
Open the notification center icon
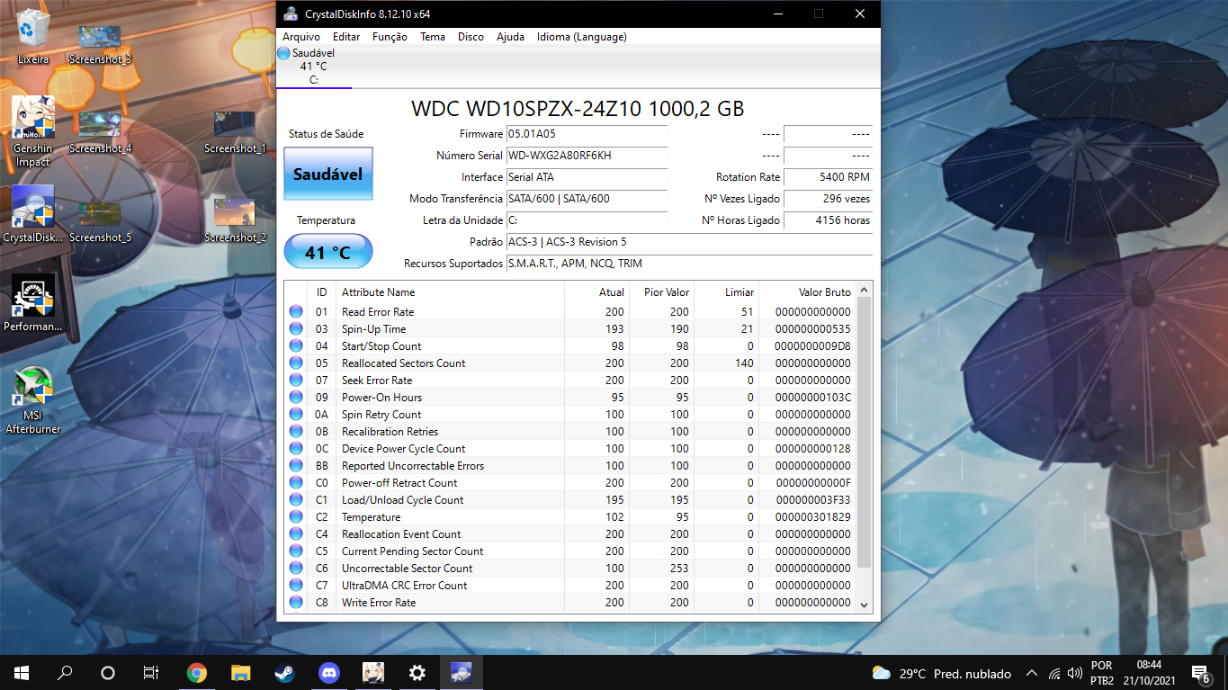point(1200,673)
